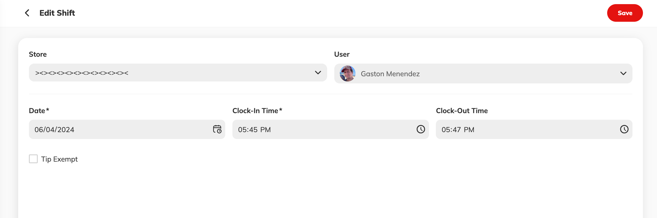Click the clock icon in Clock-In Time

(x=421, y=129)
